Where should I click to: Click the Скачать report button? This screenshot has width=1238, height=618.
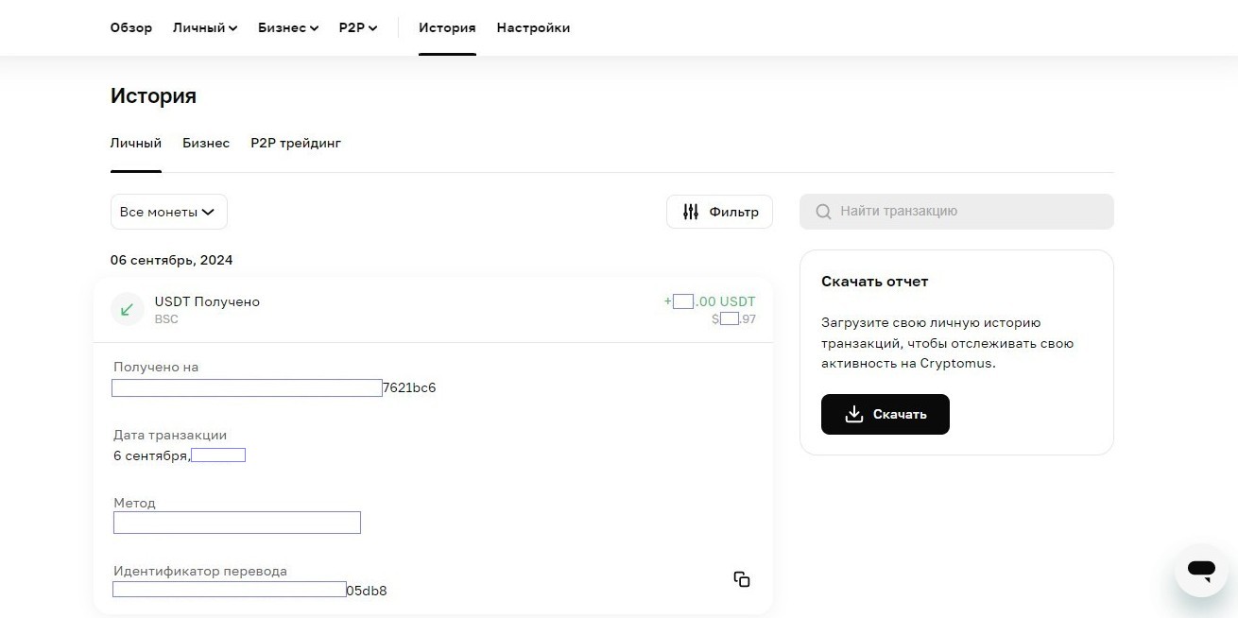pos(886,414)
